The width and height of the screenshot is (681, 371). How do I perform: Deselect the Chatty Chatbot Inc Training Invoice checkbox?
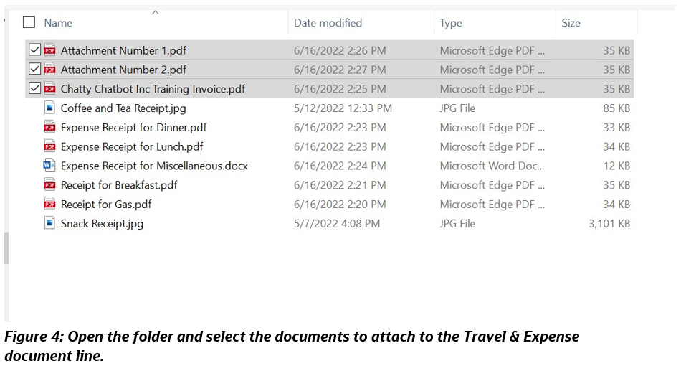pyautogui.click(x=34, y=89)
